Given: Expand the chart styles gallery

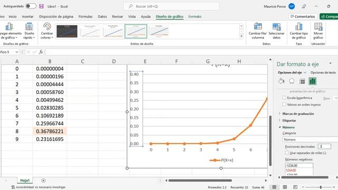Looking at the screenshot, I should [241, 36].
